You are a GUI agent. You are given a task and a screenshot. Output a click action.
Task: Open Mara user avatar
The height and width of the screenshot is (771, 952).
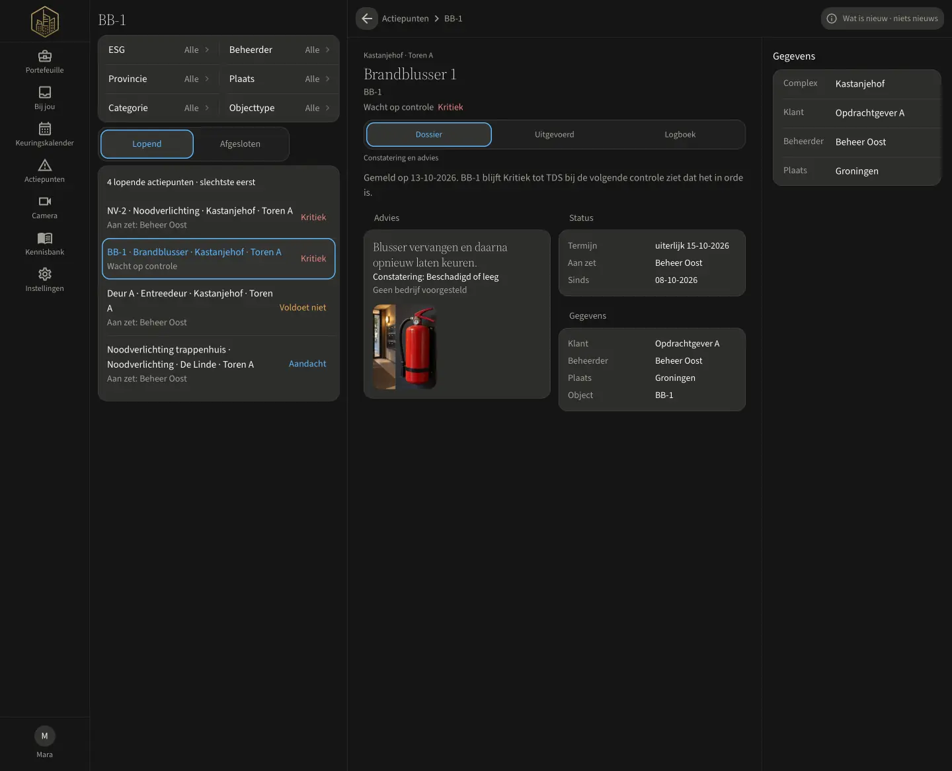[x=45, y=736]
